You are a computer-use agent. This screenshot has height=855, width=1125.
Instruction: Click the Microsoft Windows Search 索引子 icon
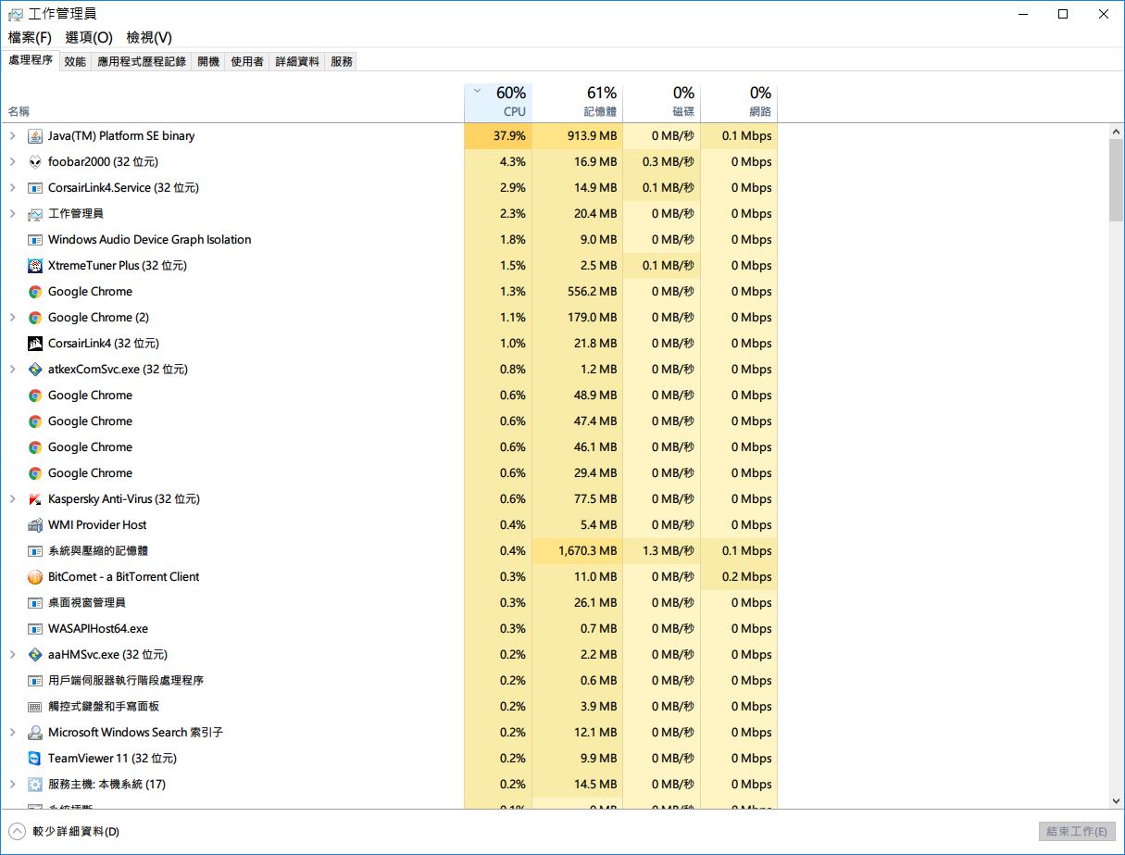point(35,733)
